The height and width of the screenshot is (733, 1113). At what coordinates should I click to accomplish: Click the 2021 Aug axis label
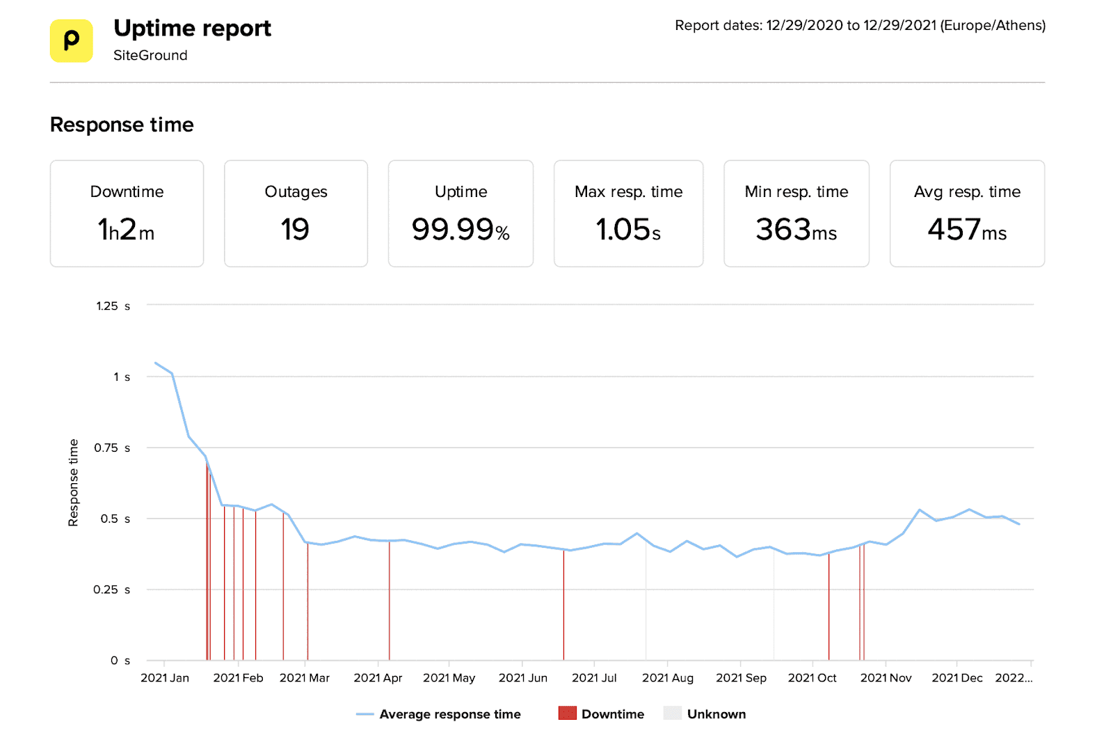point(668,678)
